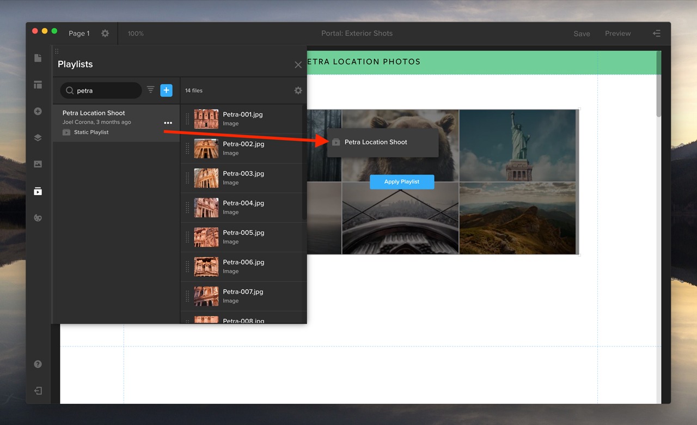The width and height of the screenshot is (697, 425).
Task: Open the 100% zoom level control
Action: point(136,33)
